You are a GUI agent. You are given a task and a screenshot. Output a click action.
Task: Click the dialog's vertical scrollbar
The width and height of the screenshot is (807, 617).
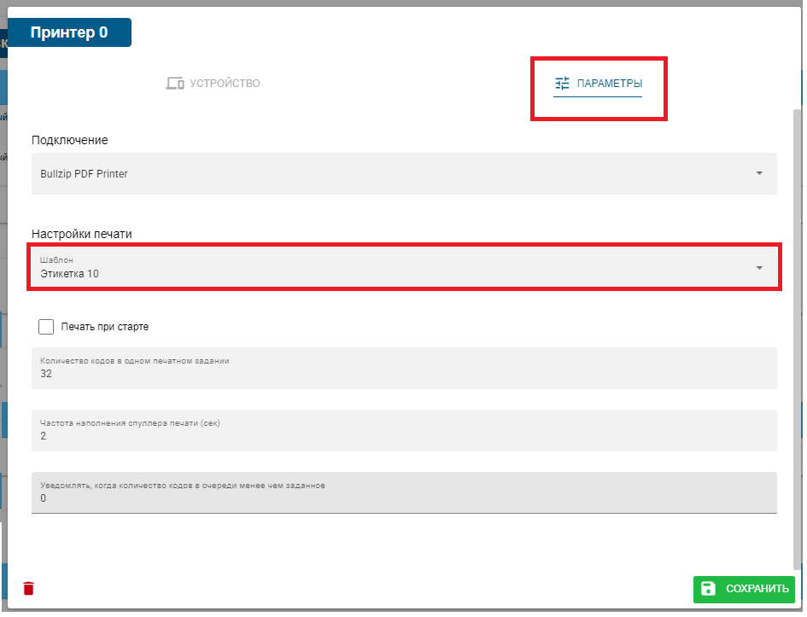[x=798, y=341]
